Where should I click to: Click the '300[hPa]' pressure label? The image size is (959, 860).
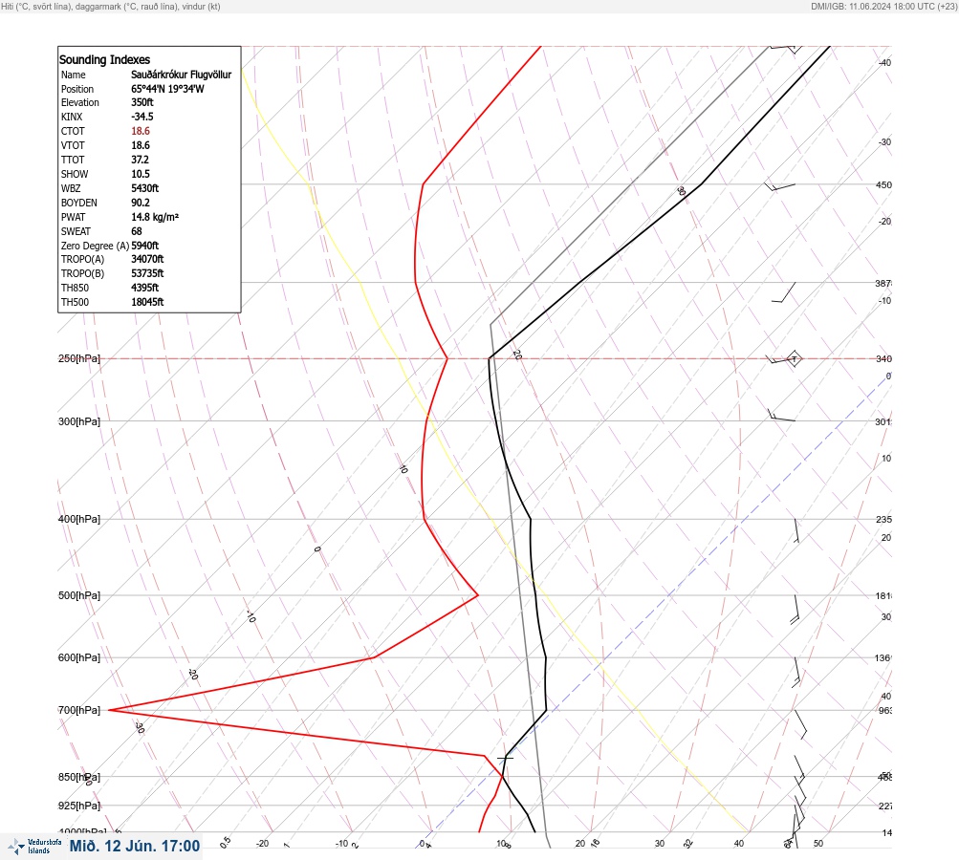click(79, 421)
